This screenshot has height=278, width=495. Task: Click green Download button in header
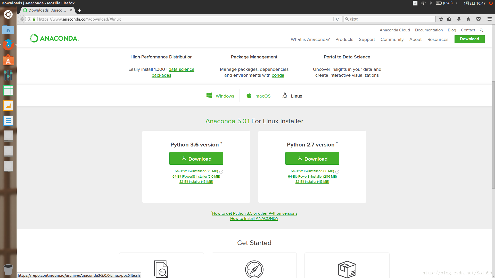[x=469, y=39]
